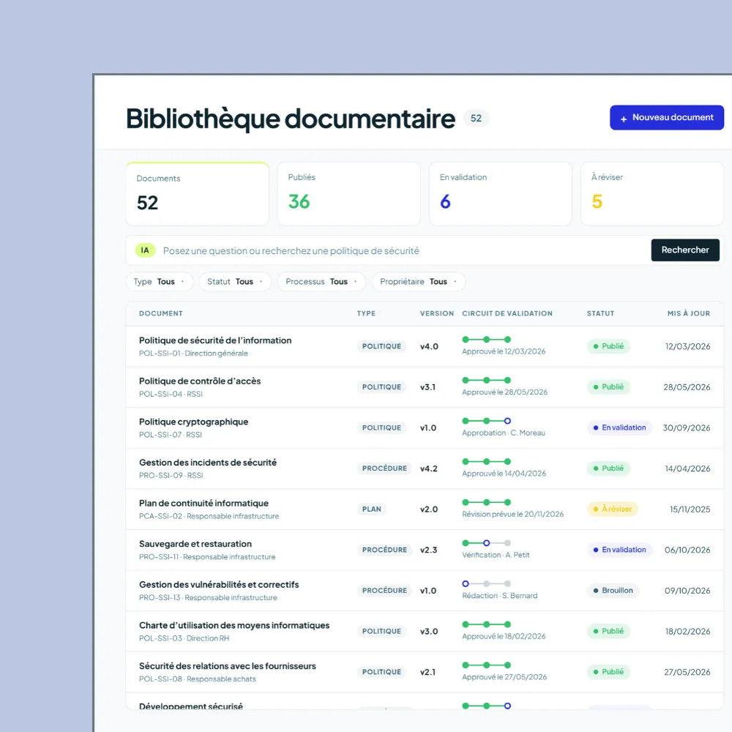Open Gestion des incidents de sécurité
732x732 pixels.
[x=208, y=462]
